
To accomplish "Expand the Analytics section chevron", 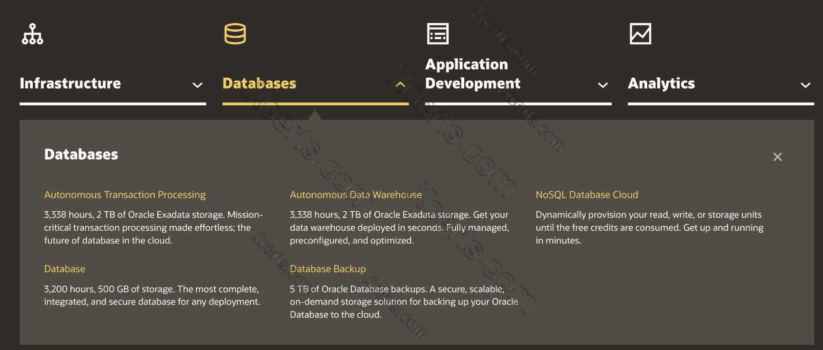I will point(805,85).
